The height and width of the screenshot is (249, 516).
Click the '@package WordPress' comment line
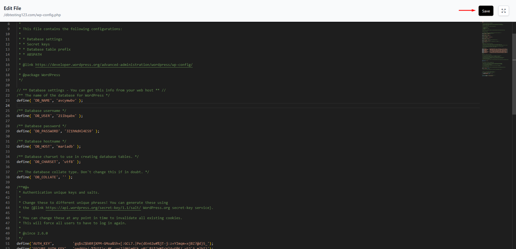click(x=40, y=75)
